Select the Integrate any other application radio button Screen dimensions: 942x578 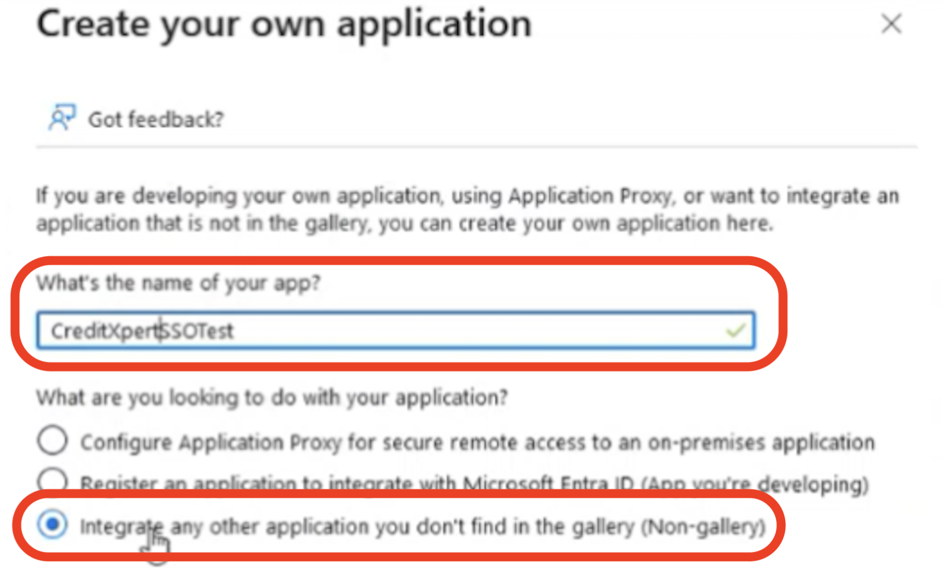[x=53, y=524]
